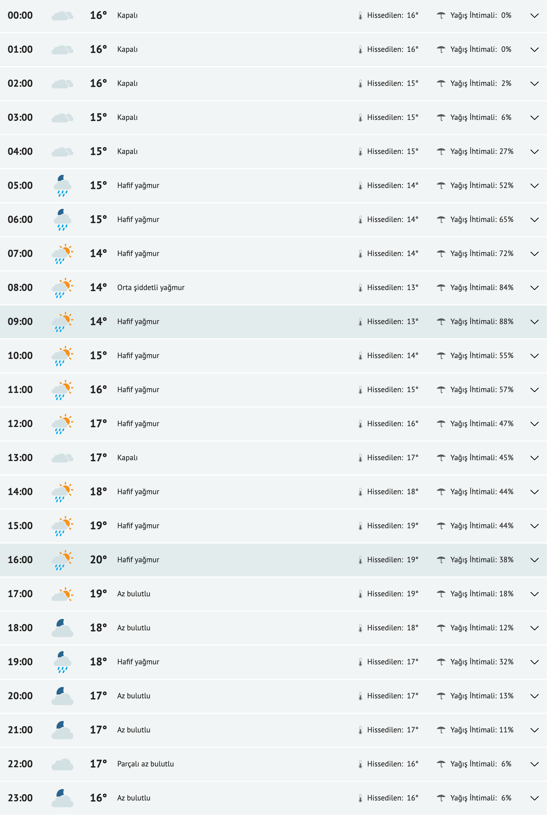This screenshot has height=815, width=548.
Task: Collapse details for the 12:00 hour
Action: (x=534, y=423)
